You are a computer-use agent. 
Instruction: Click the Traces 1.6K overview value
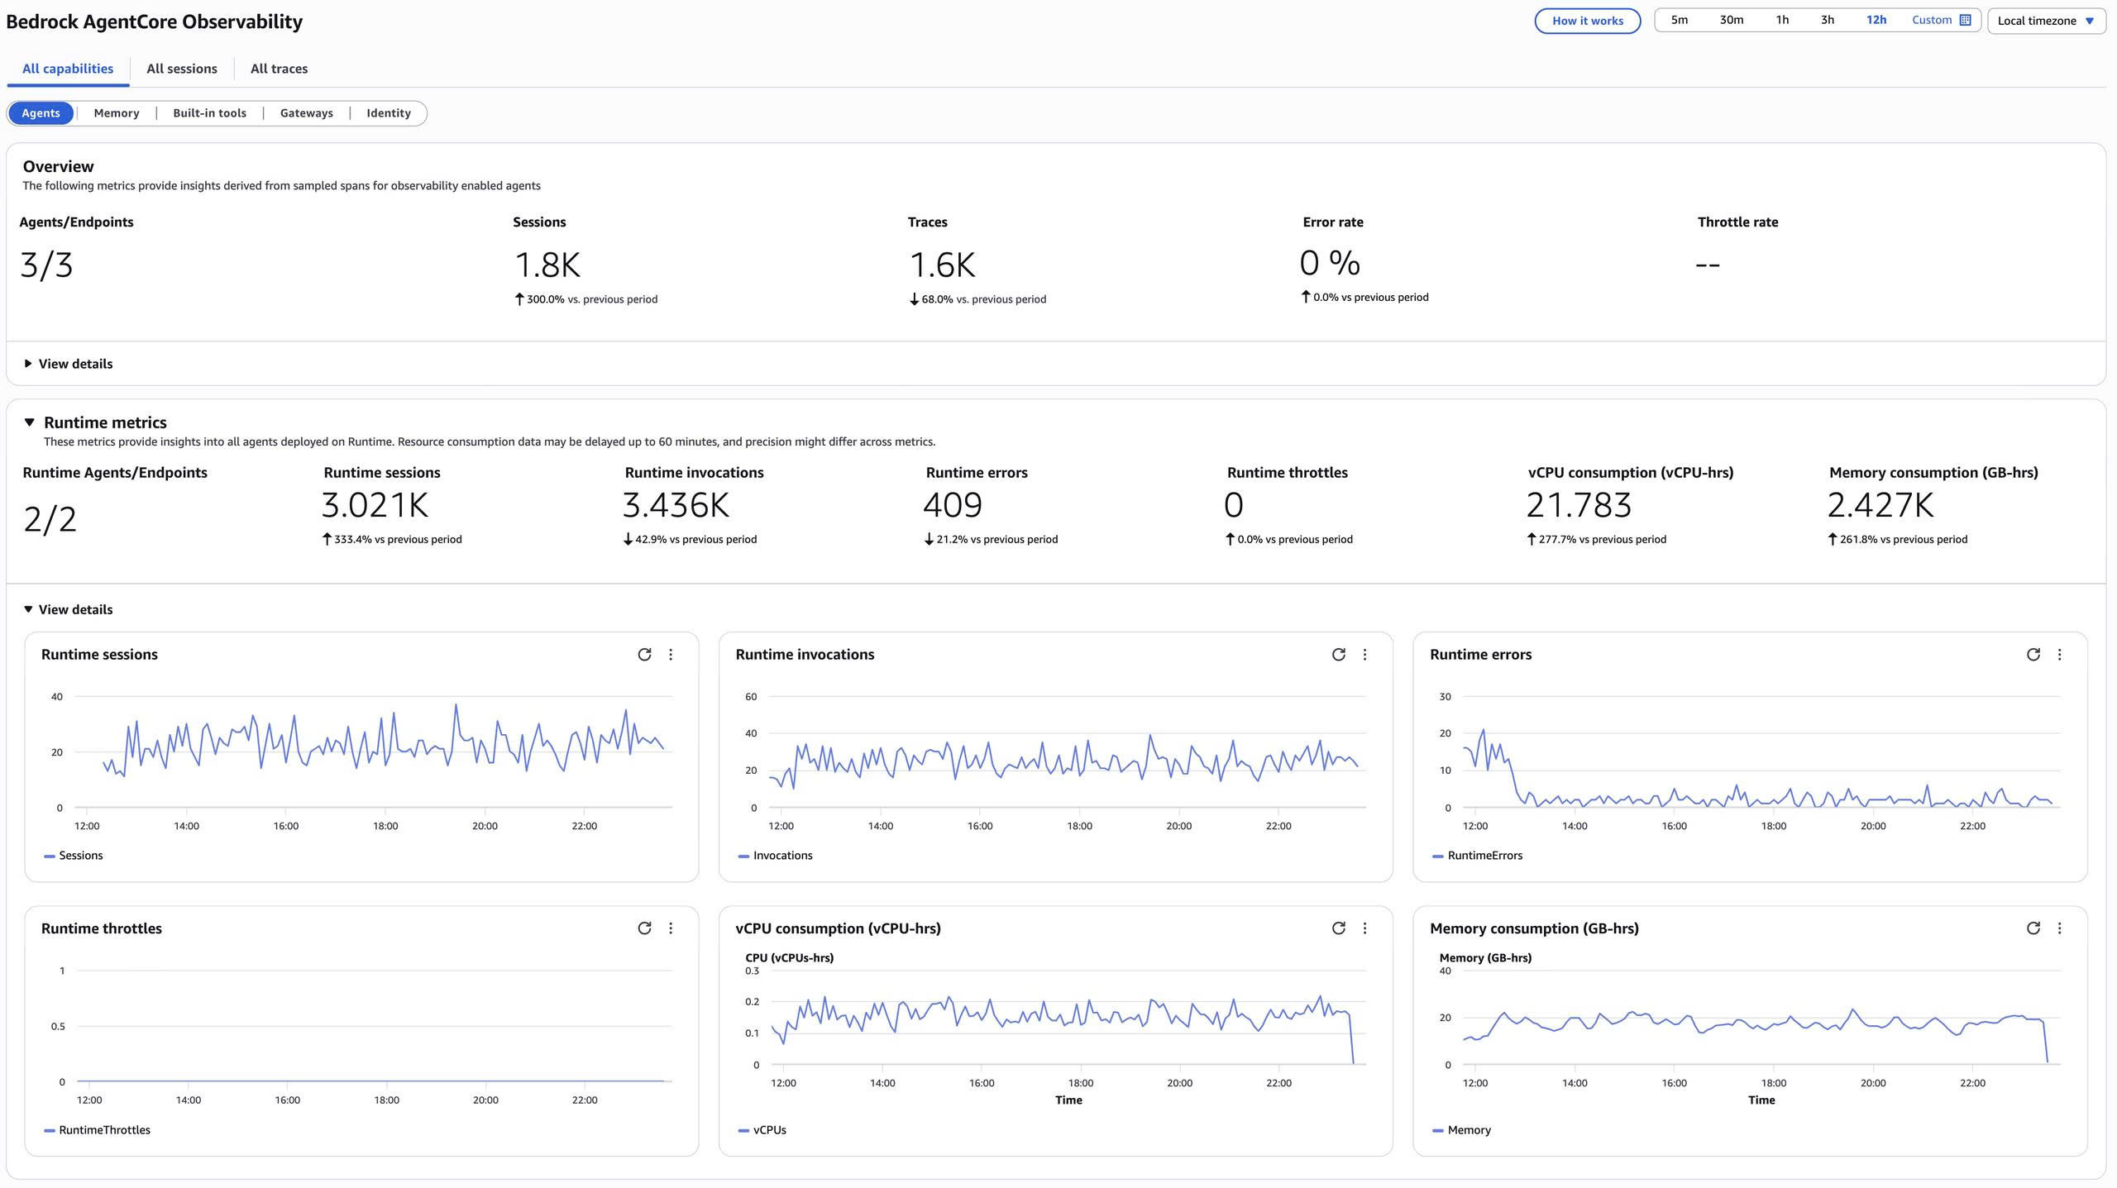coord(942,265)
